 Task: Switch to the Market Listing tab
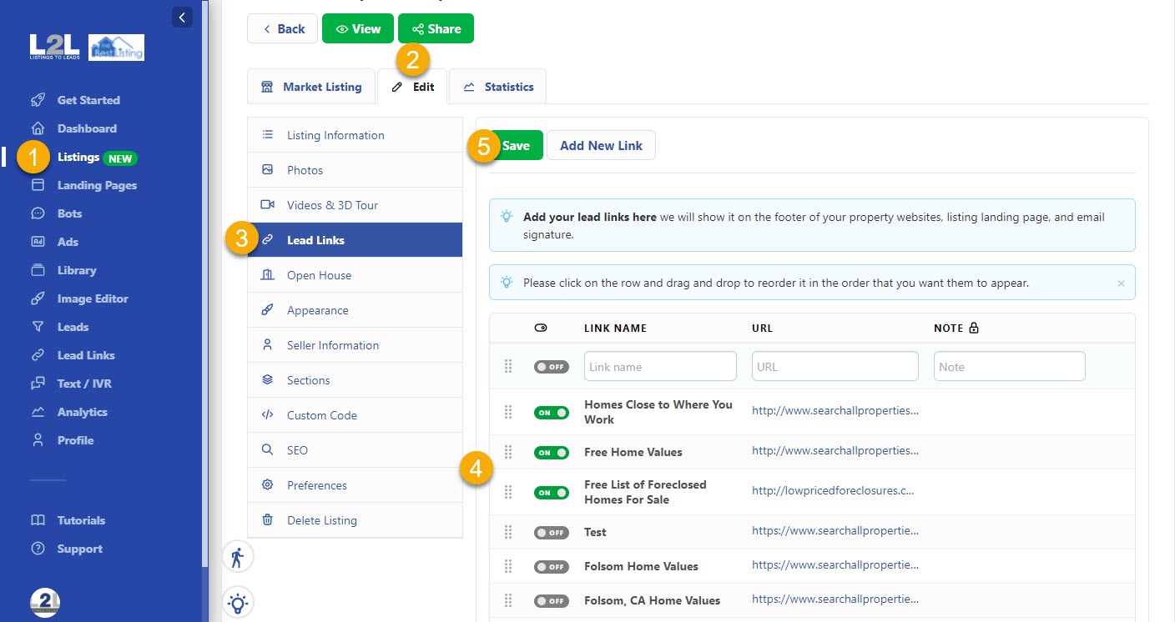pyautogui.click(x=312, y=87)
